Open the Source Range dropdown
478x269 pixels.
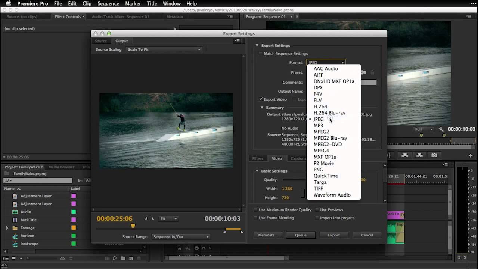(x=180, y=236)
